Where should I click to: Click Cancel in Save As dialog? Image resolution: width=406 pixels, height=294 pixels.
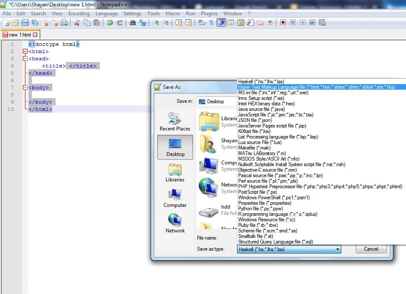[x=371, y=249]
